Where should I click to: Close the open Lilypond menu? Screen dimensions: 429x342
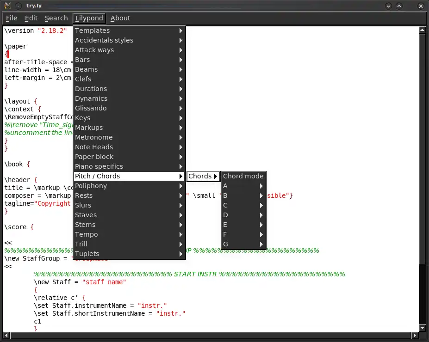pyautogui.click(x=89, y=18)
